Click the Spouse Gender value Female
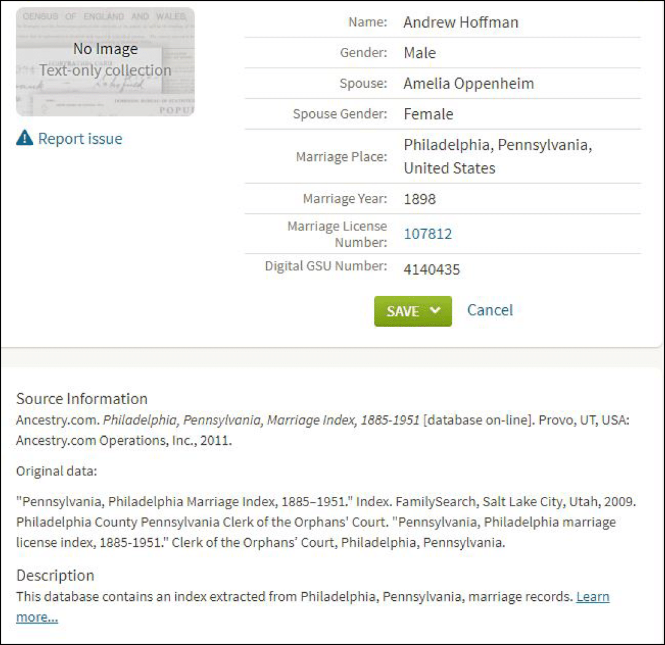Viewport: 665px width, 645px height. [x=428, y=114]
